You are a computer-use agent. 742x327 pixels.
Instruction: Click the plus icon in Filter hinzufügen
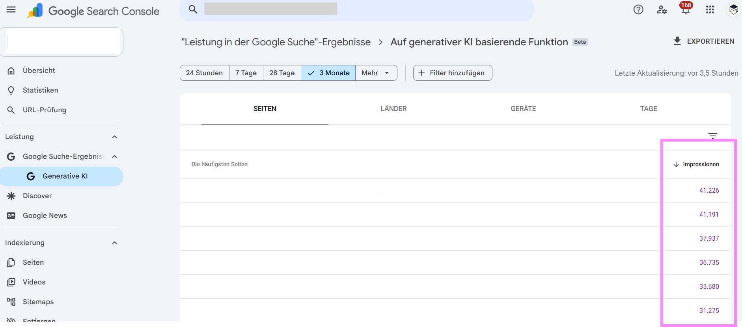tap(421, 73)
